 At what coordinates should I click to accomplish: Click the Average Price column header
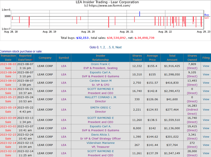pyautogui.click(x=152, y=58)
